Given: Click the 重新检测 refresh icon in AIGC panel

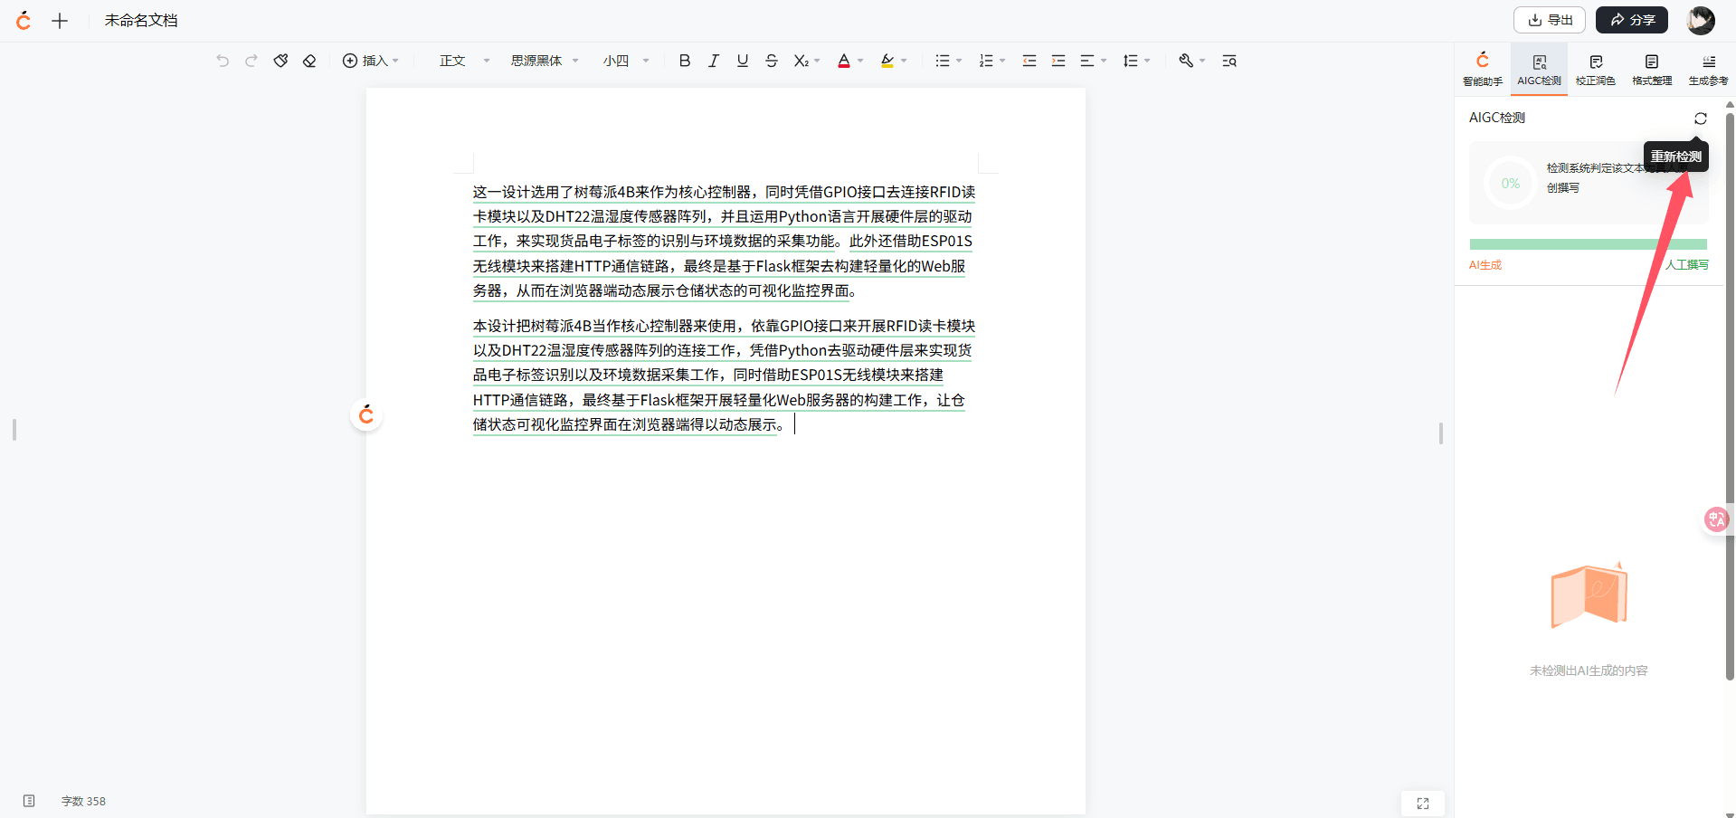Looking at the screenshot, I should click(1700, 118).
